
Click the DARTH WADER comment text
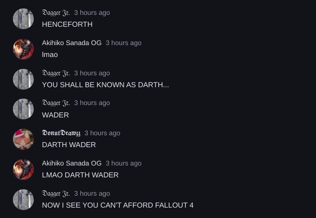69,145
